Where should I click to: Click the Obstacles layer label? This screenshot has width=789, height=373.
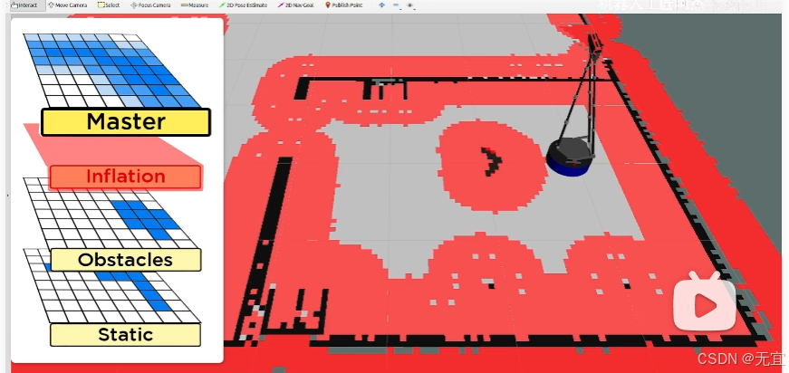point(125,260)
